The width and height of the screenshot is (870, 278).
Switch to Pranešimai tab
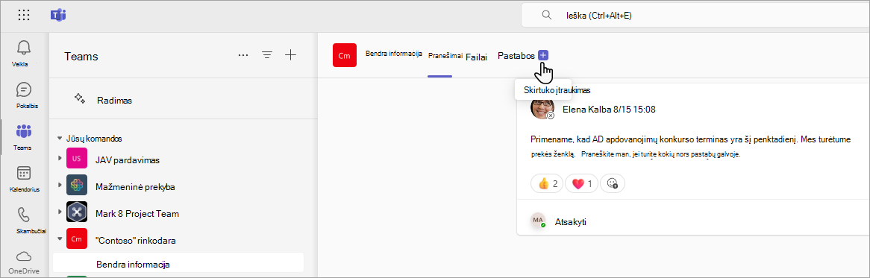(x=445, y=55)
